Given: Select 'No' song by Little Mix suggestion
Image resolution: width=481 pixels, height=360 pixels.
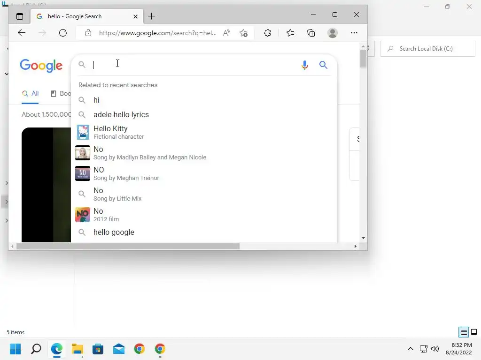Looking at the screenshot, I should pos(204,194).
